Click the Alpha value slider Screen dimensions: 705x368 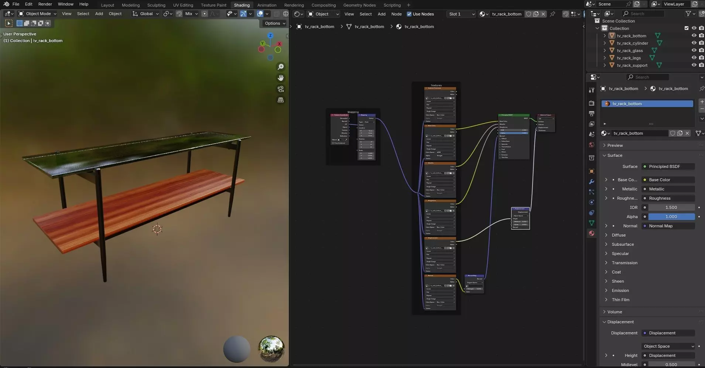point(671,217)
